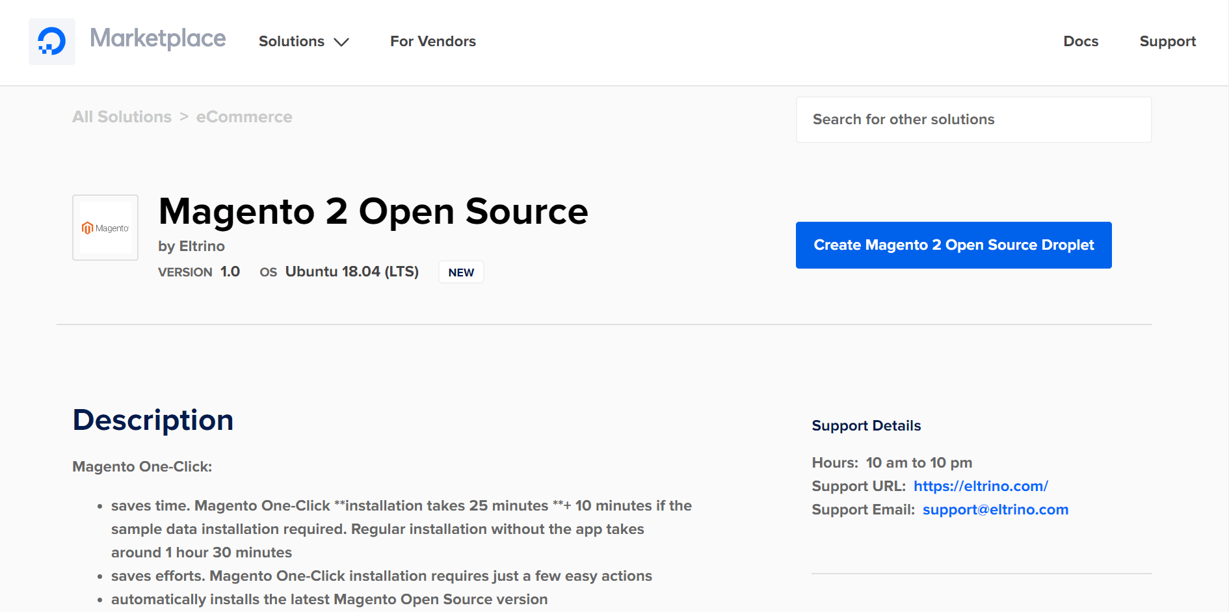Open the https://eltrino.com/ support URL
The width and height of the screenshot is (1229, 612).
980,486
